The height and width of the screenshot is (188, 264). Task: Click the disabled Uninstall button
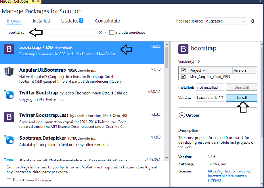(241, 87)
